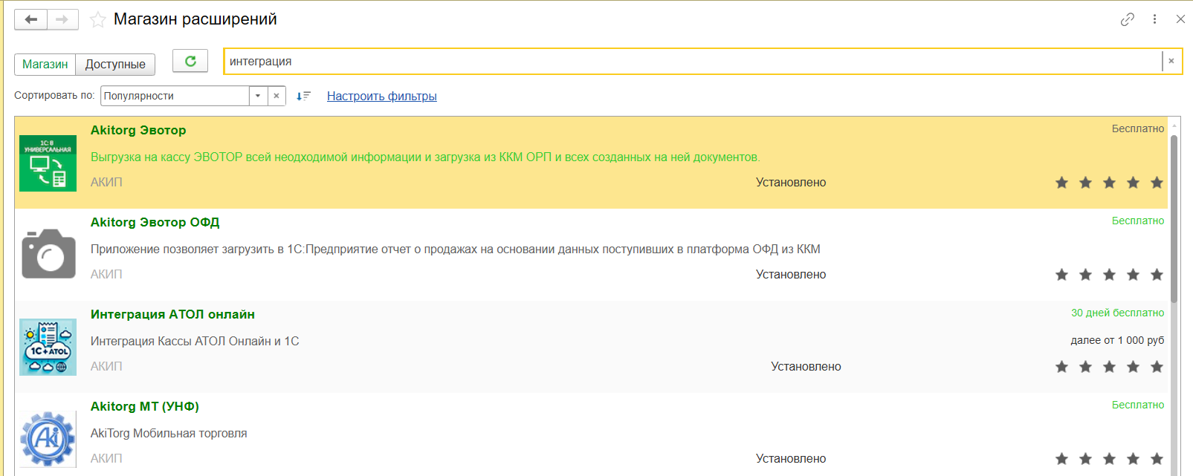The image size is (1193, 476).
Task: Open the Akitorg Эвотор ОФД extension title
Action: point(155,222)
